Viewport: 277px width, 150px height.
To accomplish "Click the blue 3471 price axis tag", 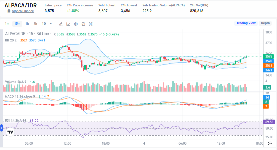I will pyautogui.click(x=269, y=70).
